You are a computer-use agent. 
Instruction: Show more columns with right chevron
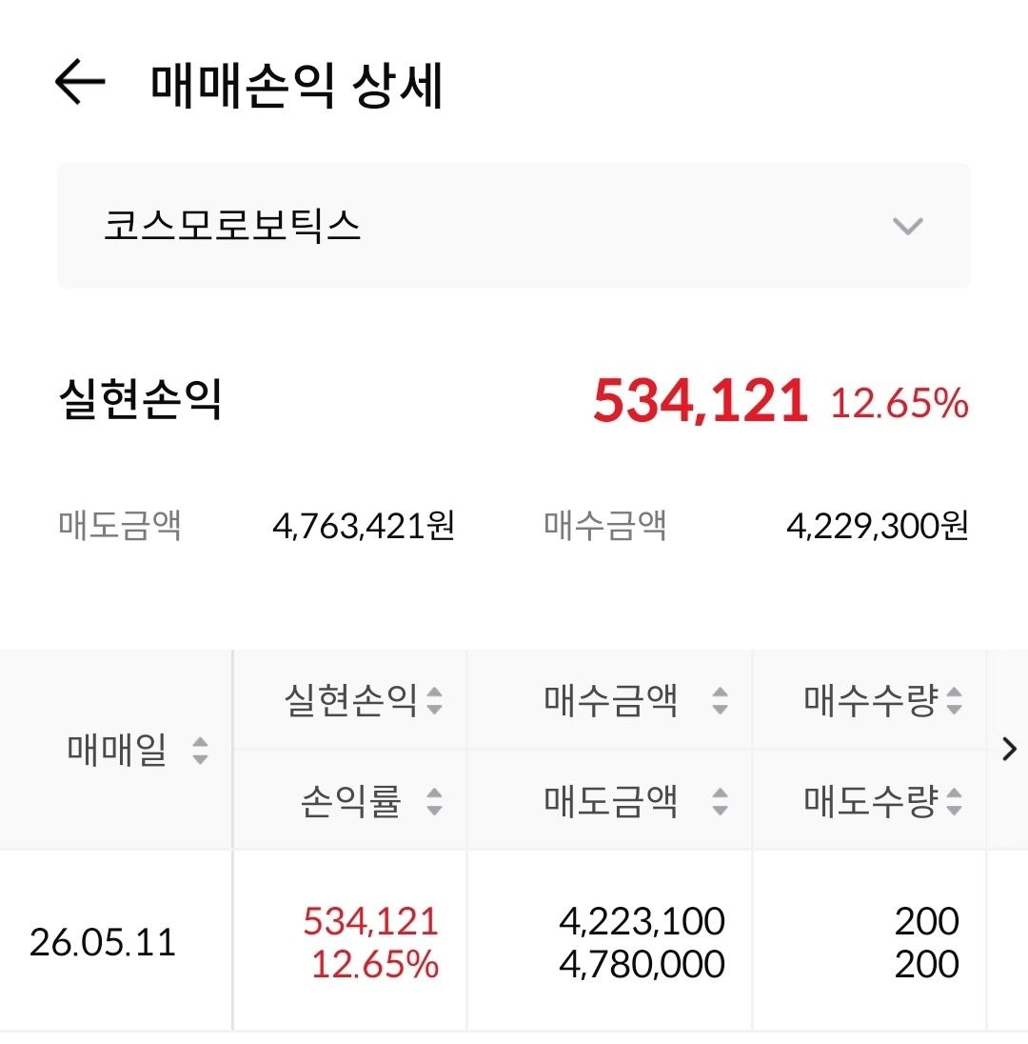(1009, 750)
